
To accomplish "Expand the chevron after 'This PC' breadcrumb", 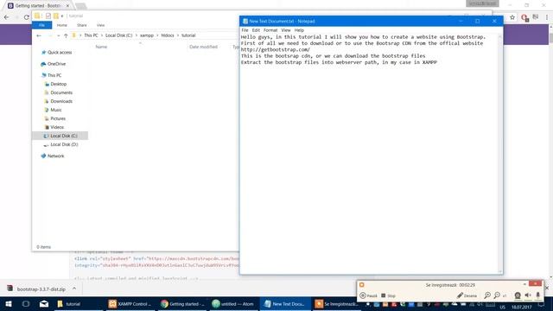I will tap(102, 35).
